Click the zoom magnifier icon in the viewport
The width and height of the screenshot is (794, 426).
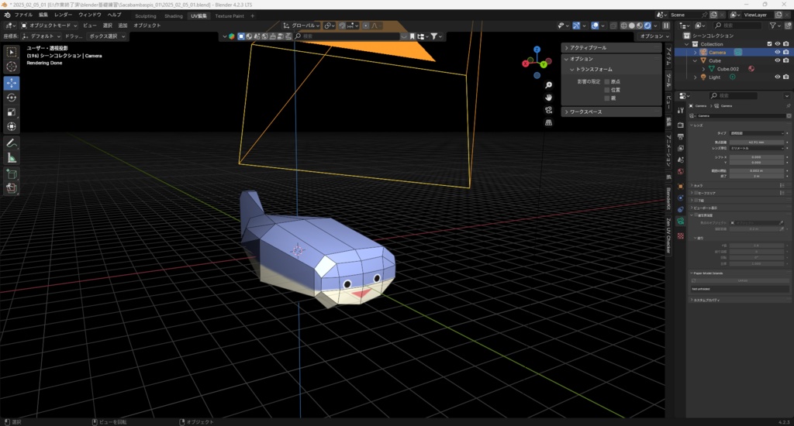pos(548,85)
